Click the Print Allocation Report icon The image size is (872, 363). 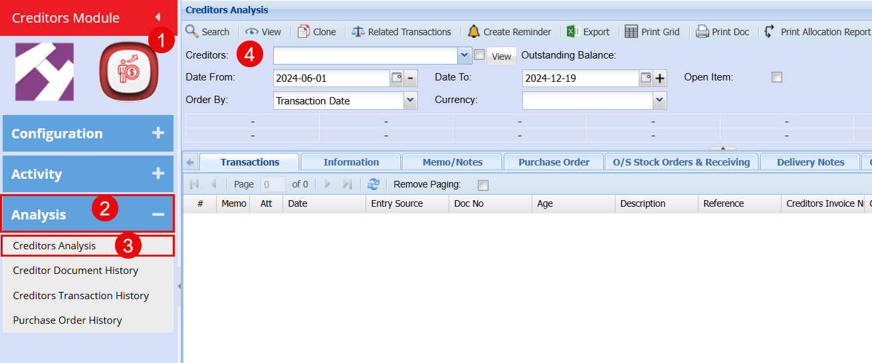click(770, 31)
